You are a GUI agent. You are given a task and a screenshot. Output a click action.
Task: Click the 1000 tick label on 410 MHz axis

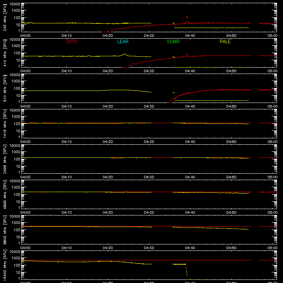(x=16, y=46)
